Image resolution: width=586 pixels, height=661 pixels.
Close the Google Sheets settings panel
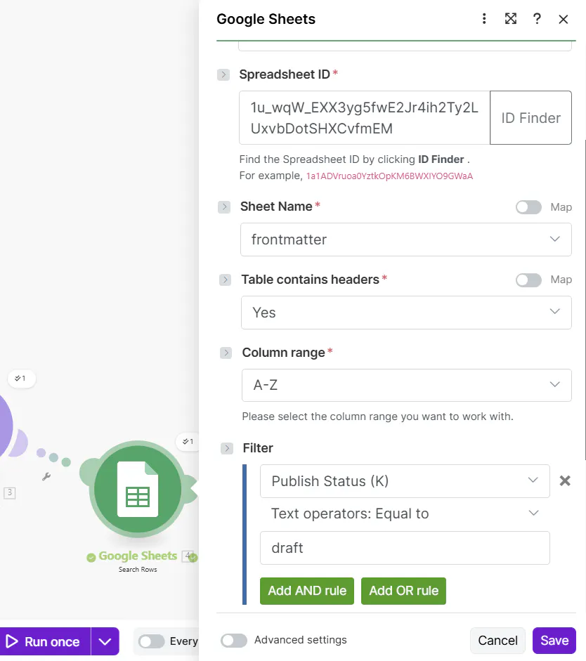(x=564, y=19)
